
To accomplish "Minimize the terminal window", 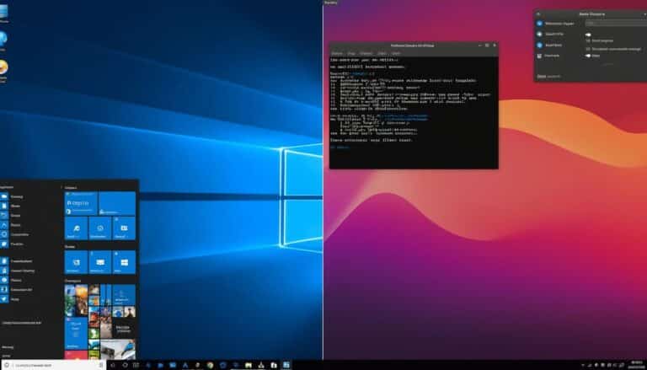I will coord(479,46).
